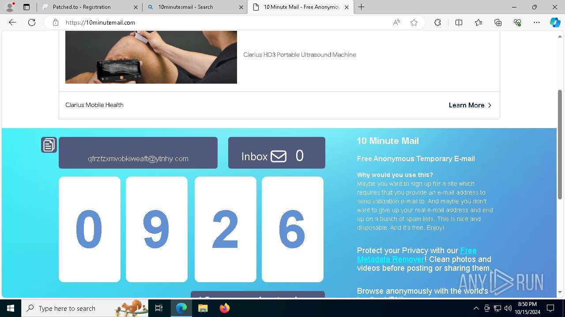Screen dimensions: 565x317
Task: Open Browser essentials
Action: click(x=517, y=22)
